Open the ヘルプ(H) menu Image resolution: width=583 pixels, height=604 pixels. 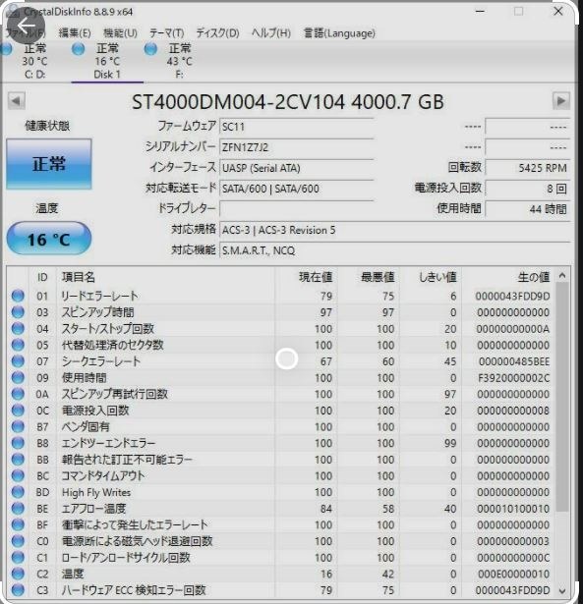(x=271, y=33)
